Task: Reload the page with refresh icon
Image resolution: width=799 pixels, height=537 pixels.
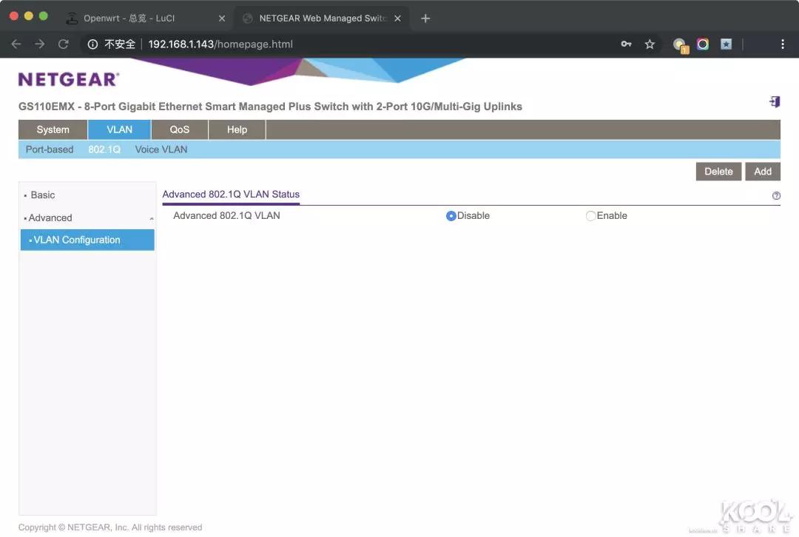Action: 63,44
